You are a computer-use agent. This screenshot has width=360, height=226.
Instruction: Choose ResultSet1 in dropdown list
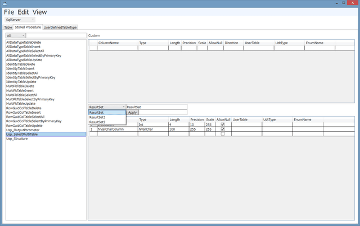click(x=107, y=117)
